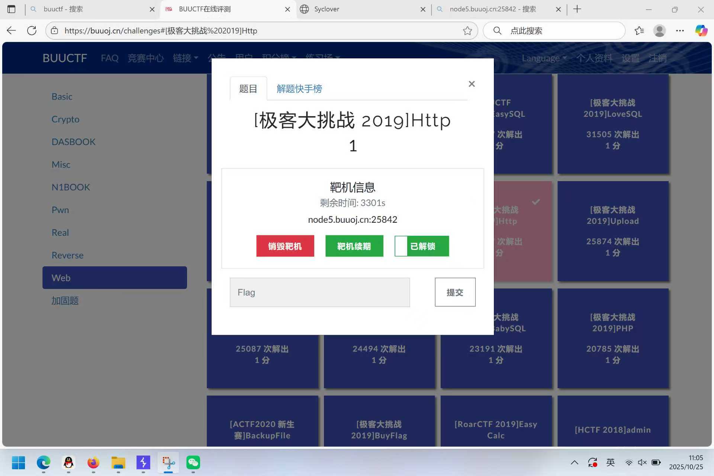Select the Crypto category in sidebar
714x476 pixels.
[65, 119]
